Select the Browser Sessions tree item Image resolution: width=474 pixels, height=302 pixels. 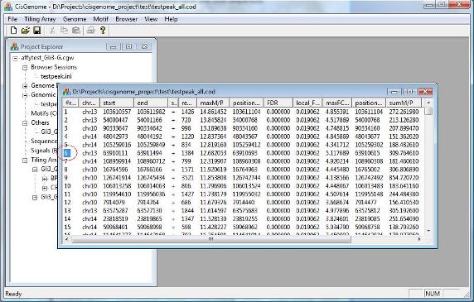click(x=54, y=67)
